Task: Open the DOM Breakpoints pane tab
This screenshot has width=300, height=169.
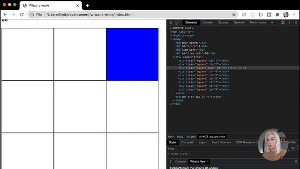Action: point(247,142)
